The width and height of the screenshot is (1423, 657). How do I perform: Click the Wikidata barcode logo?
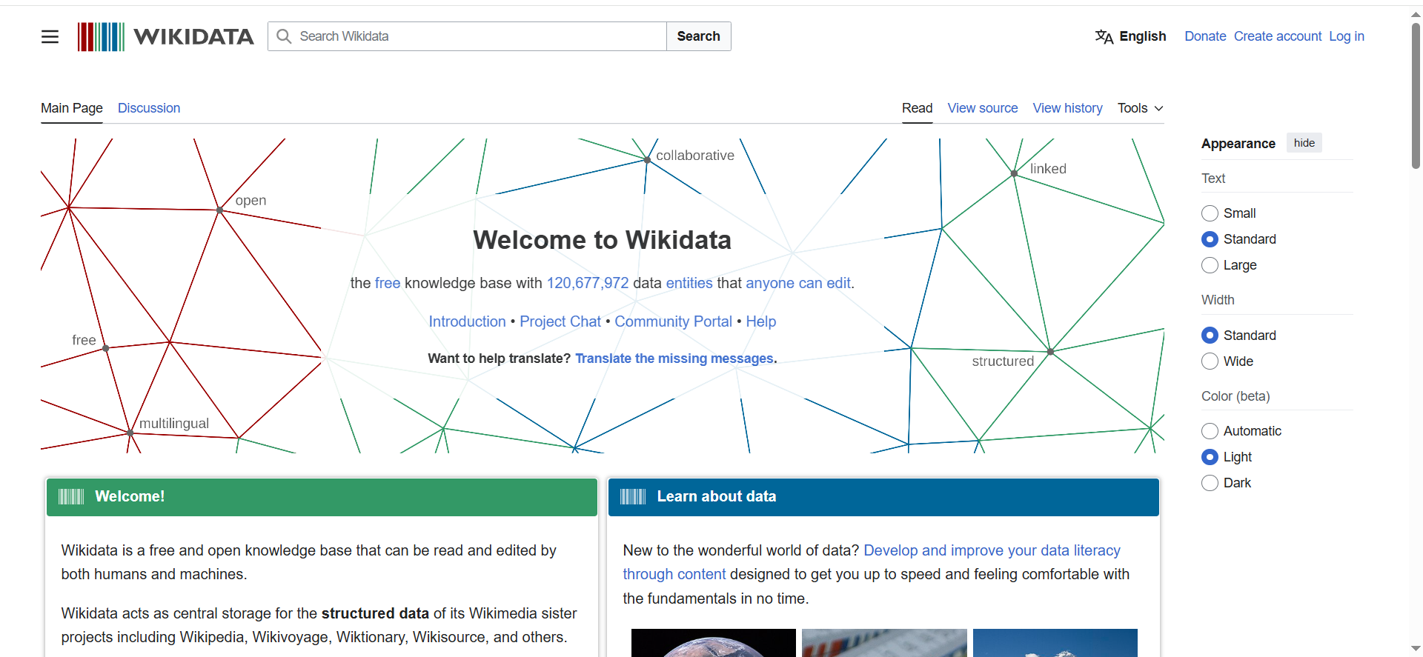click(101, 36)
